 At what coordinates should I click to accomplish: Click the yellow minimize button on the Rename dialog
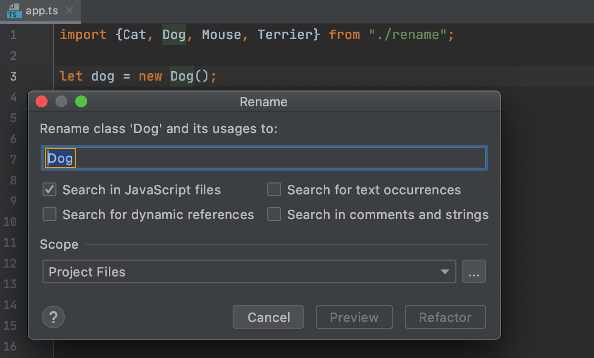[61, 102]
